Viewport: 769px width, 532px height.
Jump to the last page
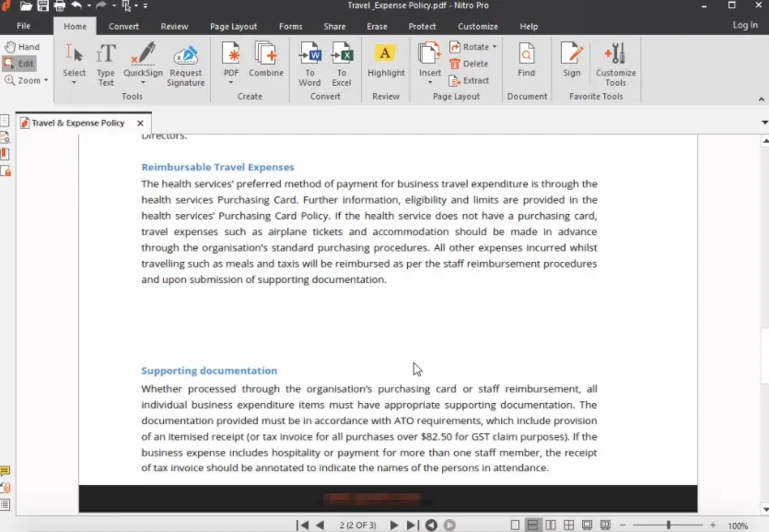413,526
